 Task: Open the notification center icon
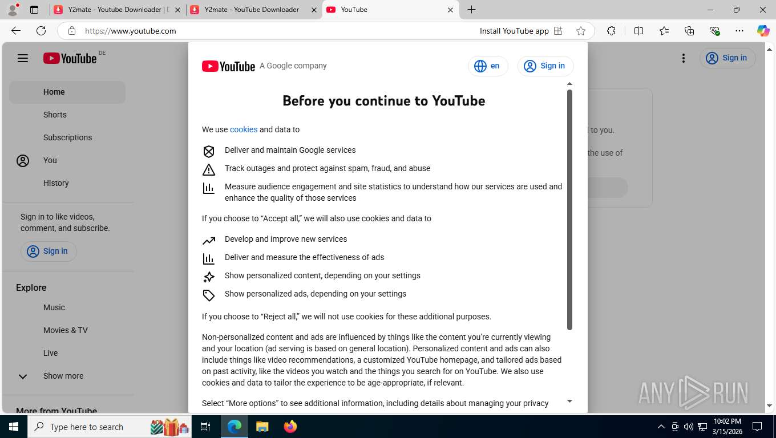[x=757, y=427]
